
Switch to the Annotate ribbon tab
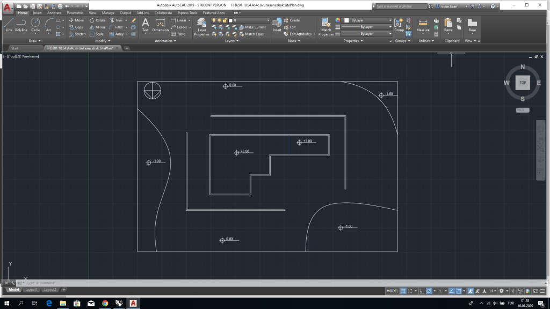[54, 13]
